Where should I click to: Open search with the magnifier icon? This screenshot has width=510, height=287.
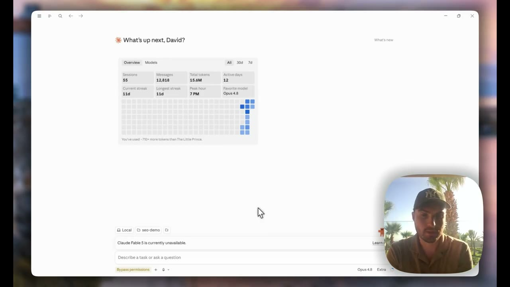[x=60, y=16]
